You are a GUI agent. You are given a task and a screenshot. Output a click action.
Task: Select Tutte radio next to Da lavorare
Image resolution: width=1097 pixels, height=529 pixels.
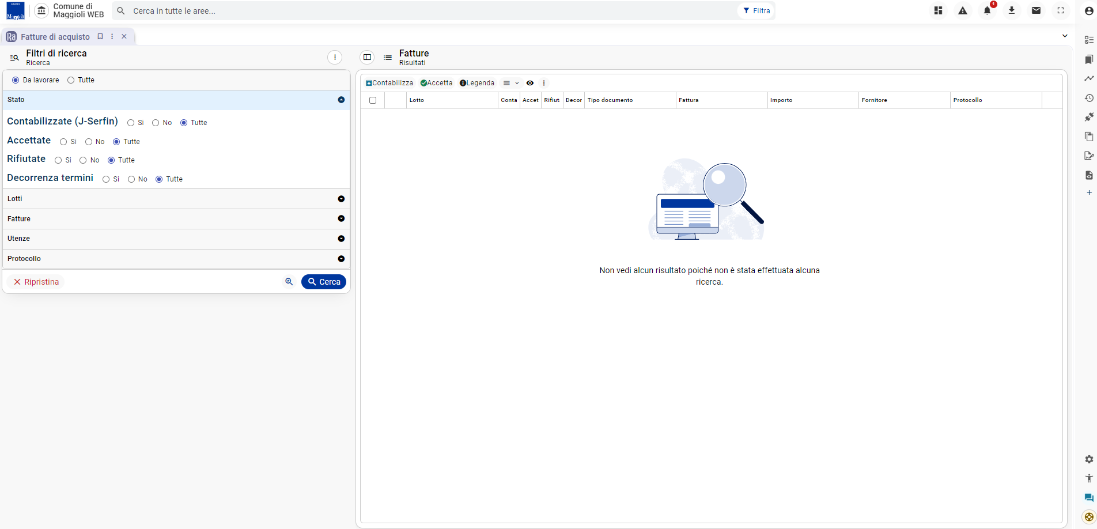[71, 80]
